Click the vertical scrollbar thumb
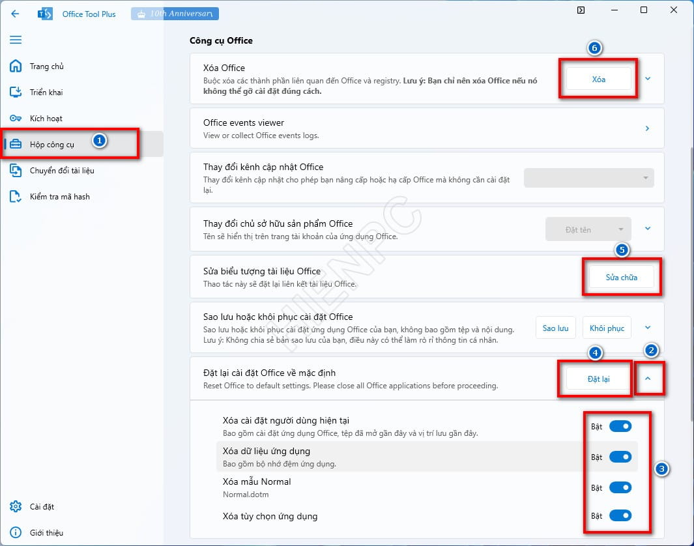Viewport: 694px width, 546px height. (692, 283)
